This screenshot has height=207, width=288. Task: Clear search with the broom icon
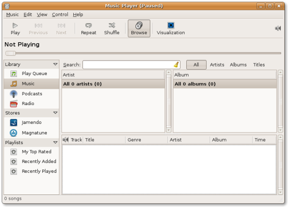[x=176, y=65]
